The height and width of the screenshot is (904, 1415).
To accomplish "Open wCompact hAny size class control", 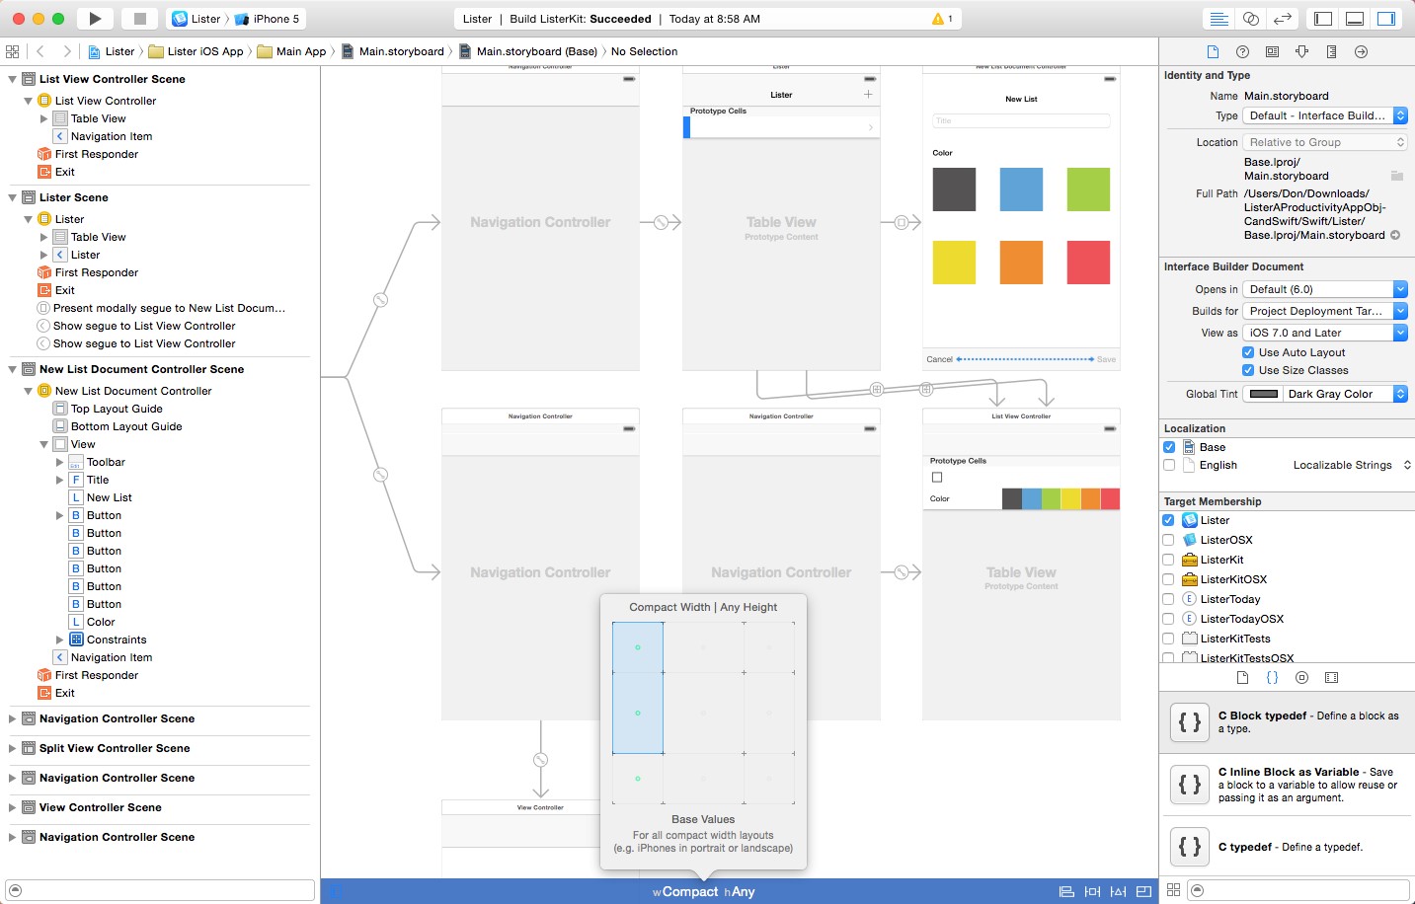I will coord(703,891).
